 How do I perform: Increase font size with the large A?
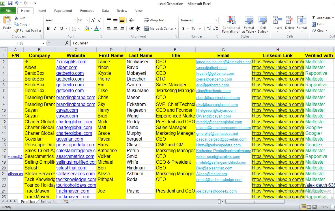tap(93, 20)
